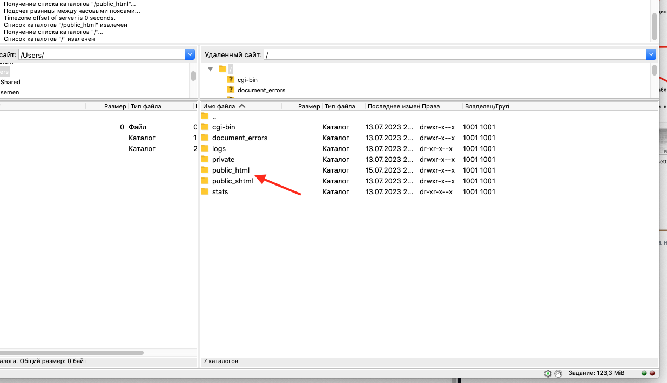Sort by Последнее изменение column header
This screenshot has width=667, height=383.
393,106
